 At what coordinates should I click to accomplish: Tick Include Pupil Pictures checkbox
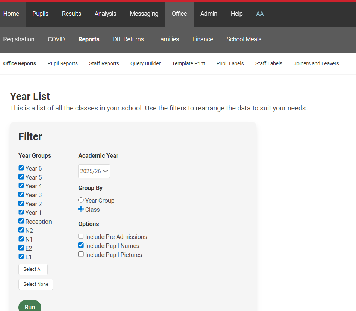click(x=81, y=254)
